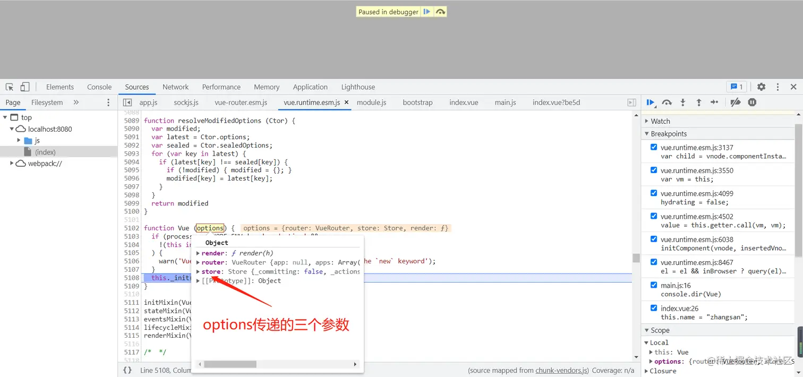
Task: Close the vue.runtime.esm.js file tab
Action: tap(346, 102)
